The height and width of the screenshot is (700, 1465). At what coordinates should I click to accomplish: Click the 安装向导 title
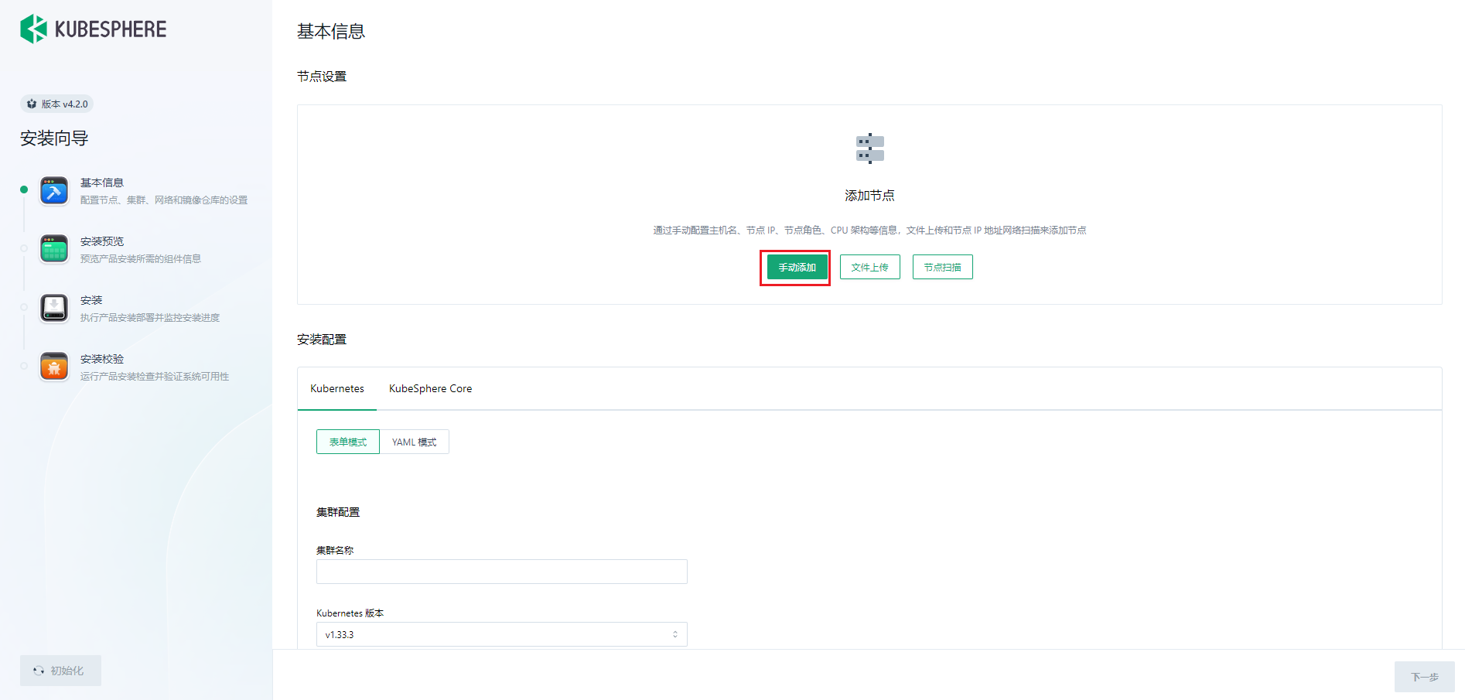point(54,138)
